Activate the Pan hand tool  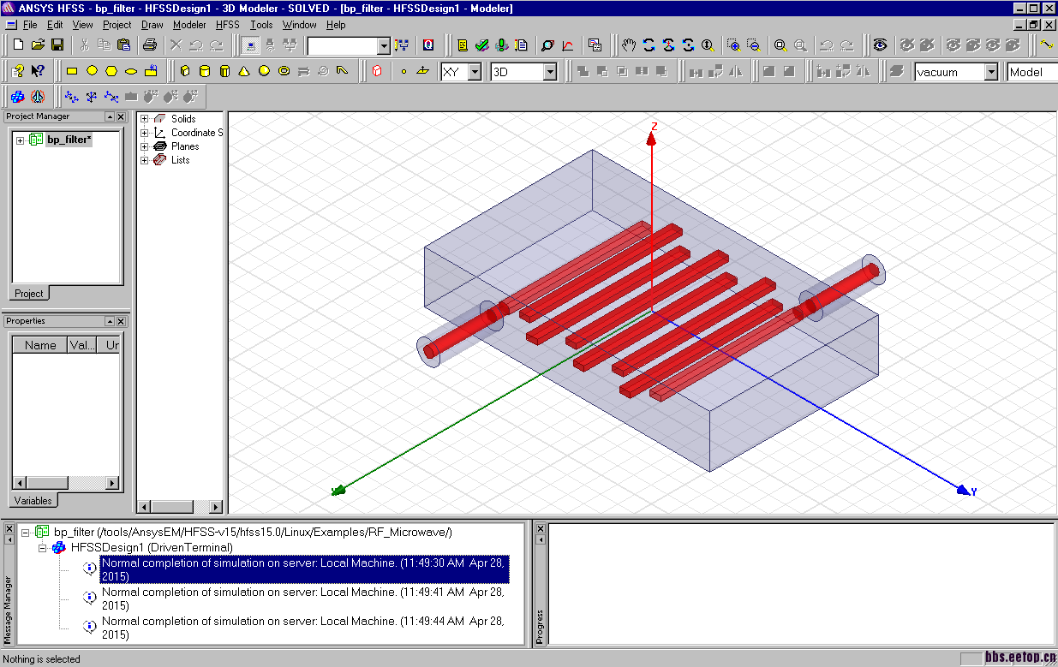coord(629,45)
